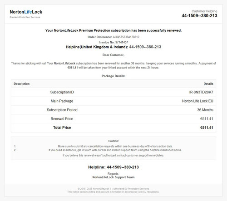This screenshot has height=201, width=227.
Task: Click the 'Details' column header
Action: 208,84
